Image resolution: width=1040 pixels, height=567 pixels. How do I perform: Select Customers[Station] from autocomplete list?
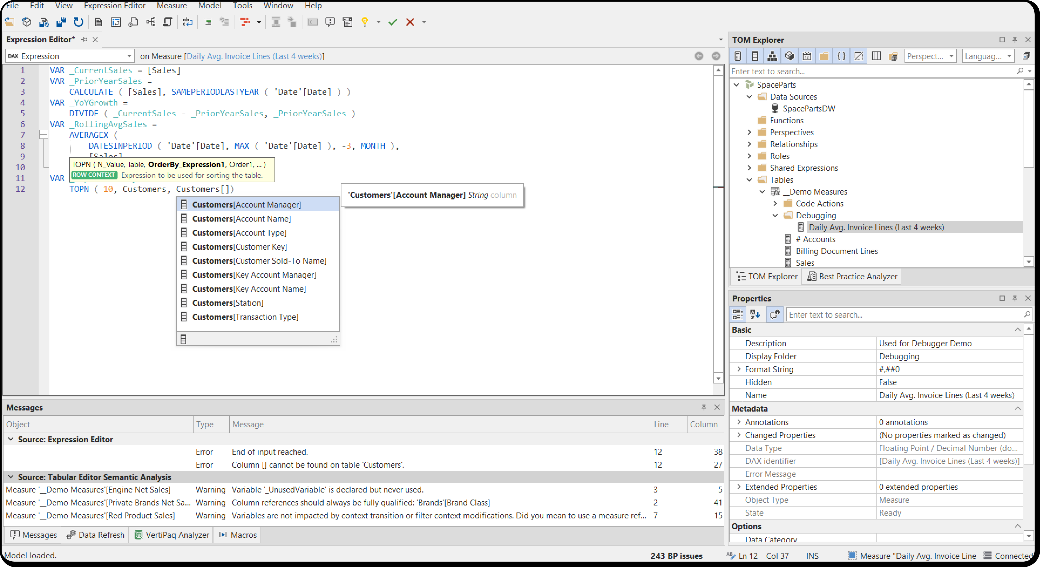(258, 303)
